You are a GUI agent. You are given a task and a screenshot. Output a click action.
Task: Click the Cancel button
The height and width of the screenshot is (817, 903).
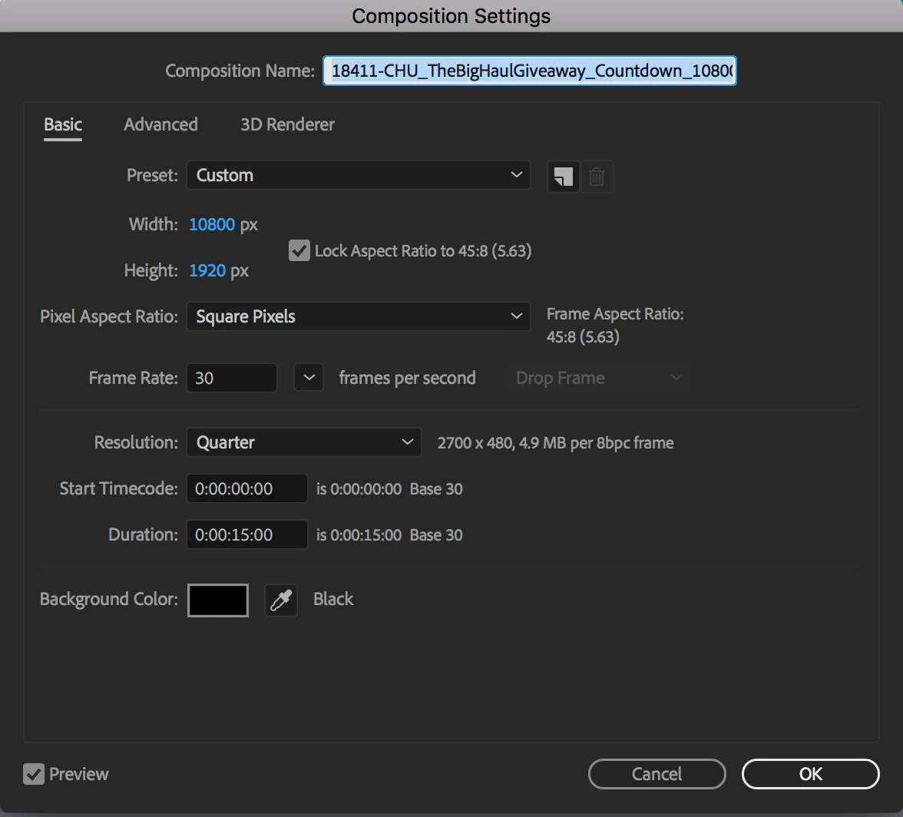click(x=657, y=774)
